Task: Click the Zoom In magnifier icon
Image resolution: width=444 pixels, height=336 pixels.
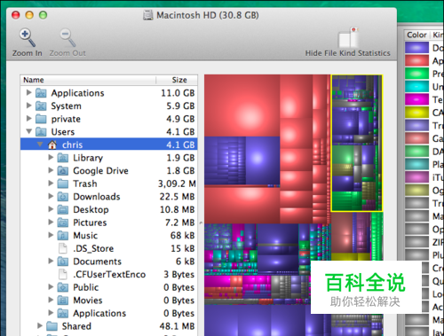Action: tap(28, 37)
